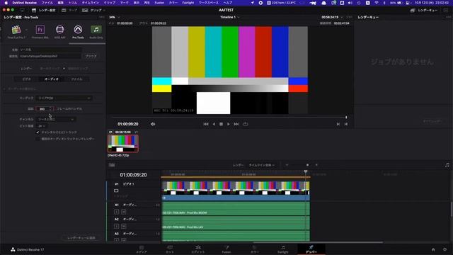Switch to the オーディオ settings tab
The width and height of the screenshot is (453, 255).
[x=52, y=79]
